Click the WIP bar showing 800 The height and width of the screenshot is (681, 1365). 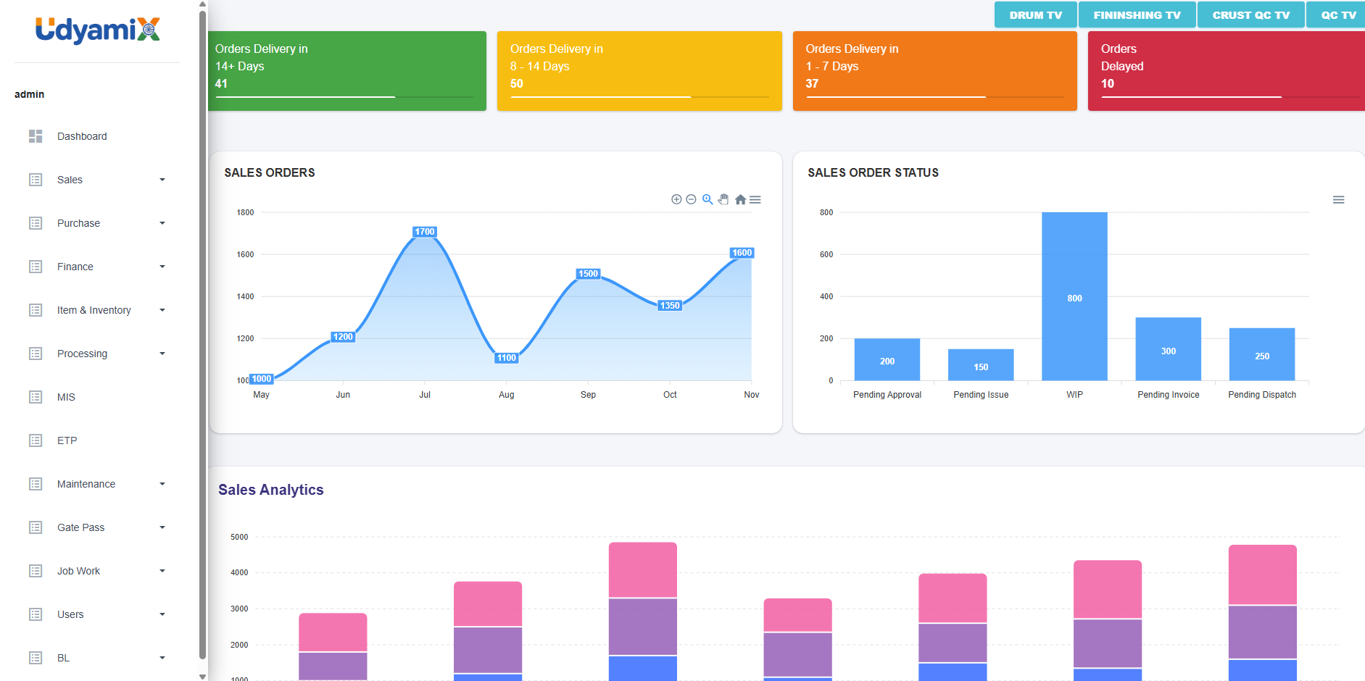coord(1074,296)
